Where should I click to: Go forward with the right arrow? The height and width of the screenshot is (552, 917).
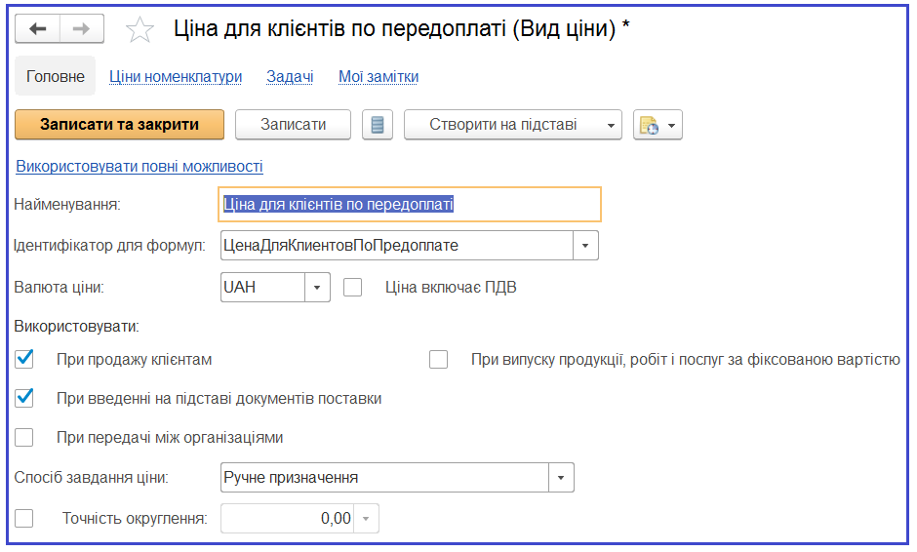click(x=81, y=28)
